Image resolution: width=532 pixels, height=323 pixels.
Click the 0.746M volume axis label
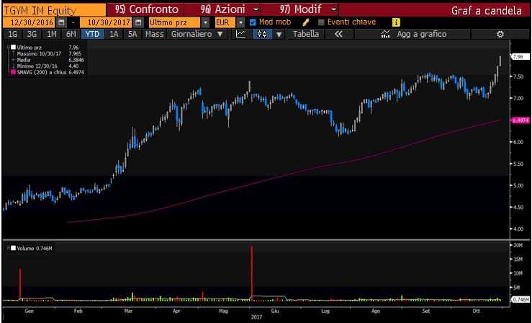tap(520, 299)
